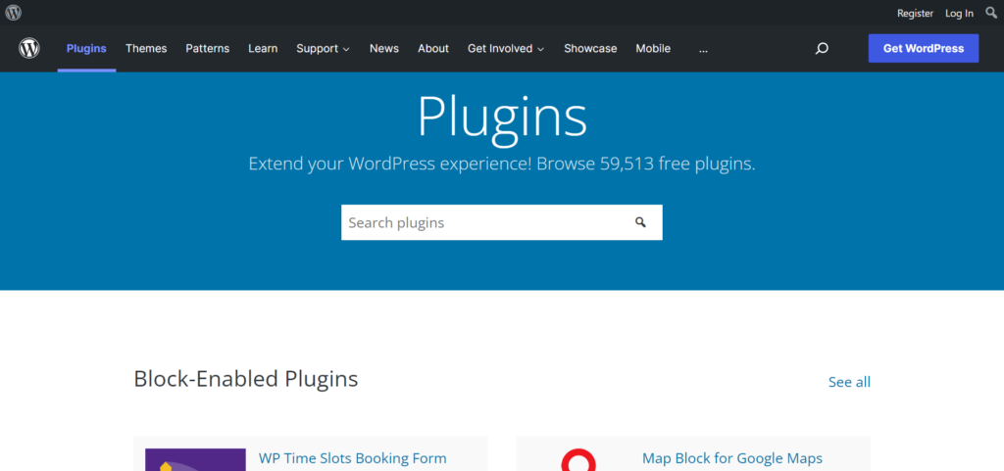Click the Browse 59,513 free plugins text
The image size is (1004, 471).
[646, 164]
